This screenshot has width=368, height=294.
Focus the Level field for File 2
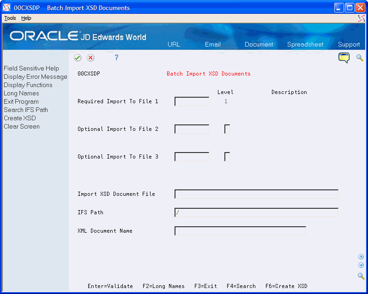tap(227, 129)
